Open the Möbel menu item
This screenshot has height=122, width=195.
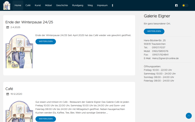tap(48, 5)
